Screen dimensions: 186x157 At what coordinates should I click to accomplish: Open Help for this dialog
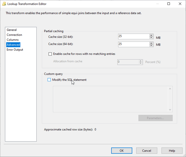[172, 151]
